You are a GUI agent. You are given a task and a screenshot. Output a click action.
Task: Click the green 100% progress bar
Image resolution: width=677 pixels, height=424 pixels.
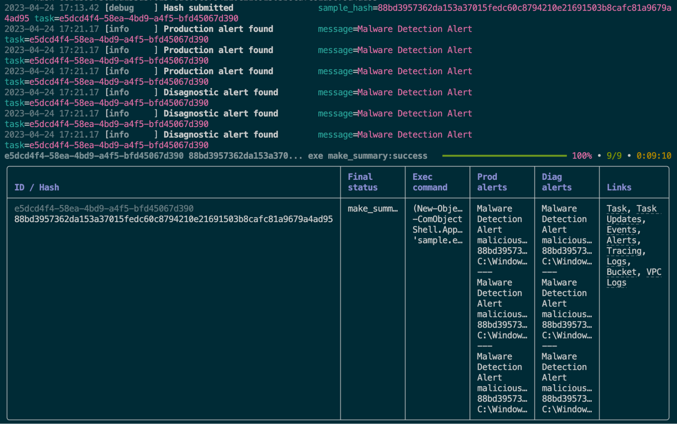pos(504,155)
